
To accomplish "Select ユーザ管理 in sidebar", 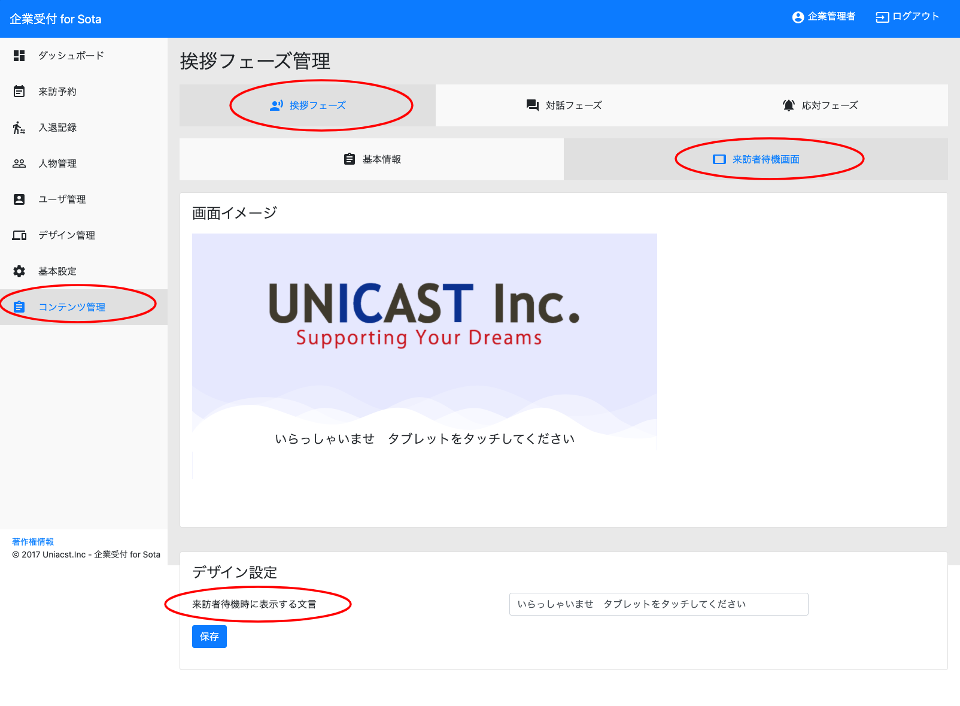I will (84, 199).
